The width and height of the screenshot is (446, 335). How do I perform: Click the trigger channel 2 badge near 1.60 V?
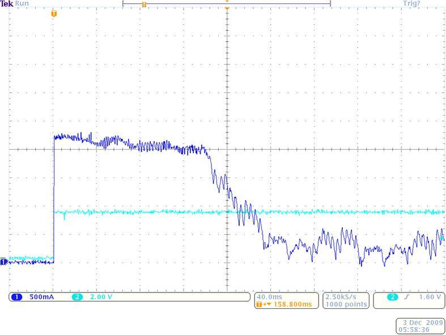tap(392, 297)
